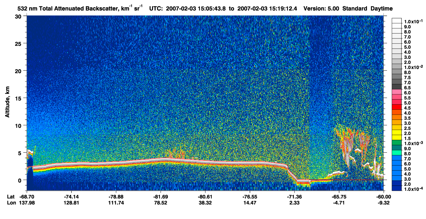Click colorbar label "3.5"

pyautogui.click(x=408, y=118)
